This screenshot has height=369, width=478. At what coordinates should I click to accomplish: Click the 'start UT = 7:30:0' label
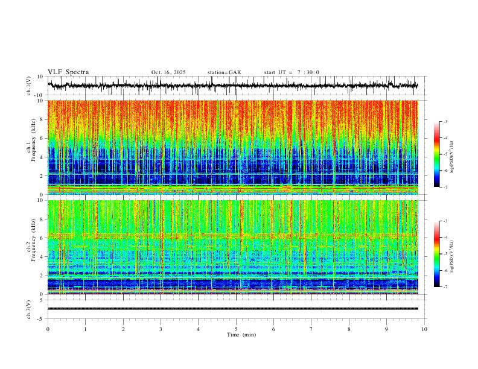pyautogui.click(x=292, y=72)
